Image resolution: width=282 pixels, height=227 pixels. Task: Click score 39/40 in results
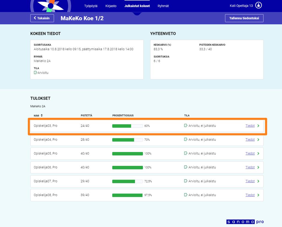tap(85, 195)
